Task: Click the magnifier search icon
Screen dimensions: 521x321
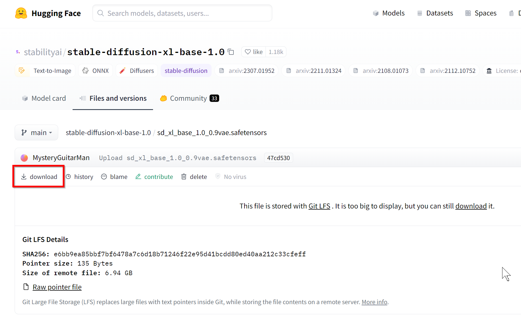Action: pyautogui.click(x=100, y=13)
